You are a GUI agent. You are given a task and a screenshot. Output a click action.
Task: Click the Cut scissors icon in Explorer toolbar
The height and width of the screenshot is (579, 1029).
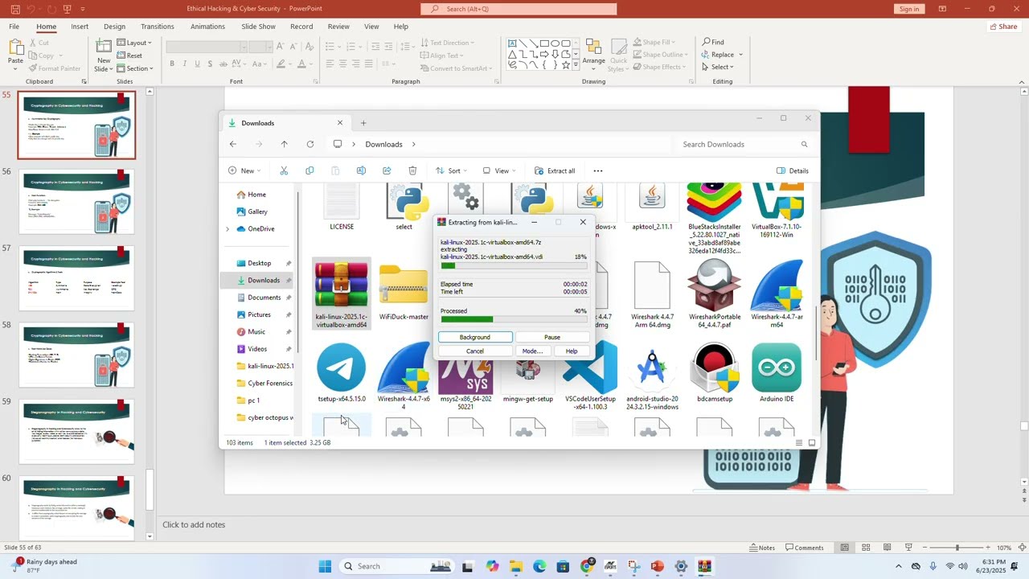click(x=284, y=170)
